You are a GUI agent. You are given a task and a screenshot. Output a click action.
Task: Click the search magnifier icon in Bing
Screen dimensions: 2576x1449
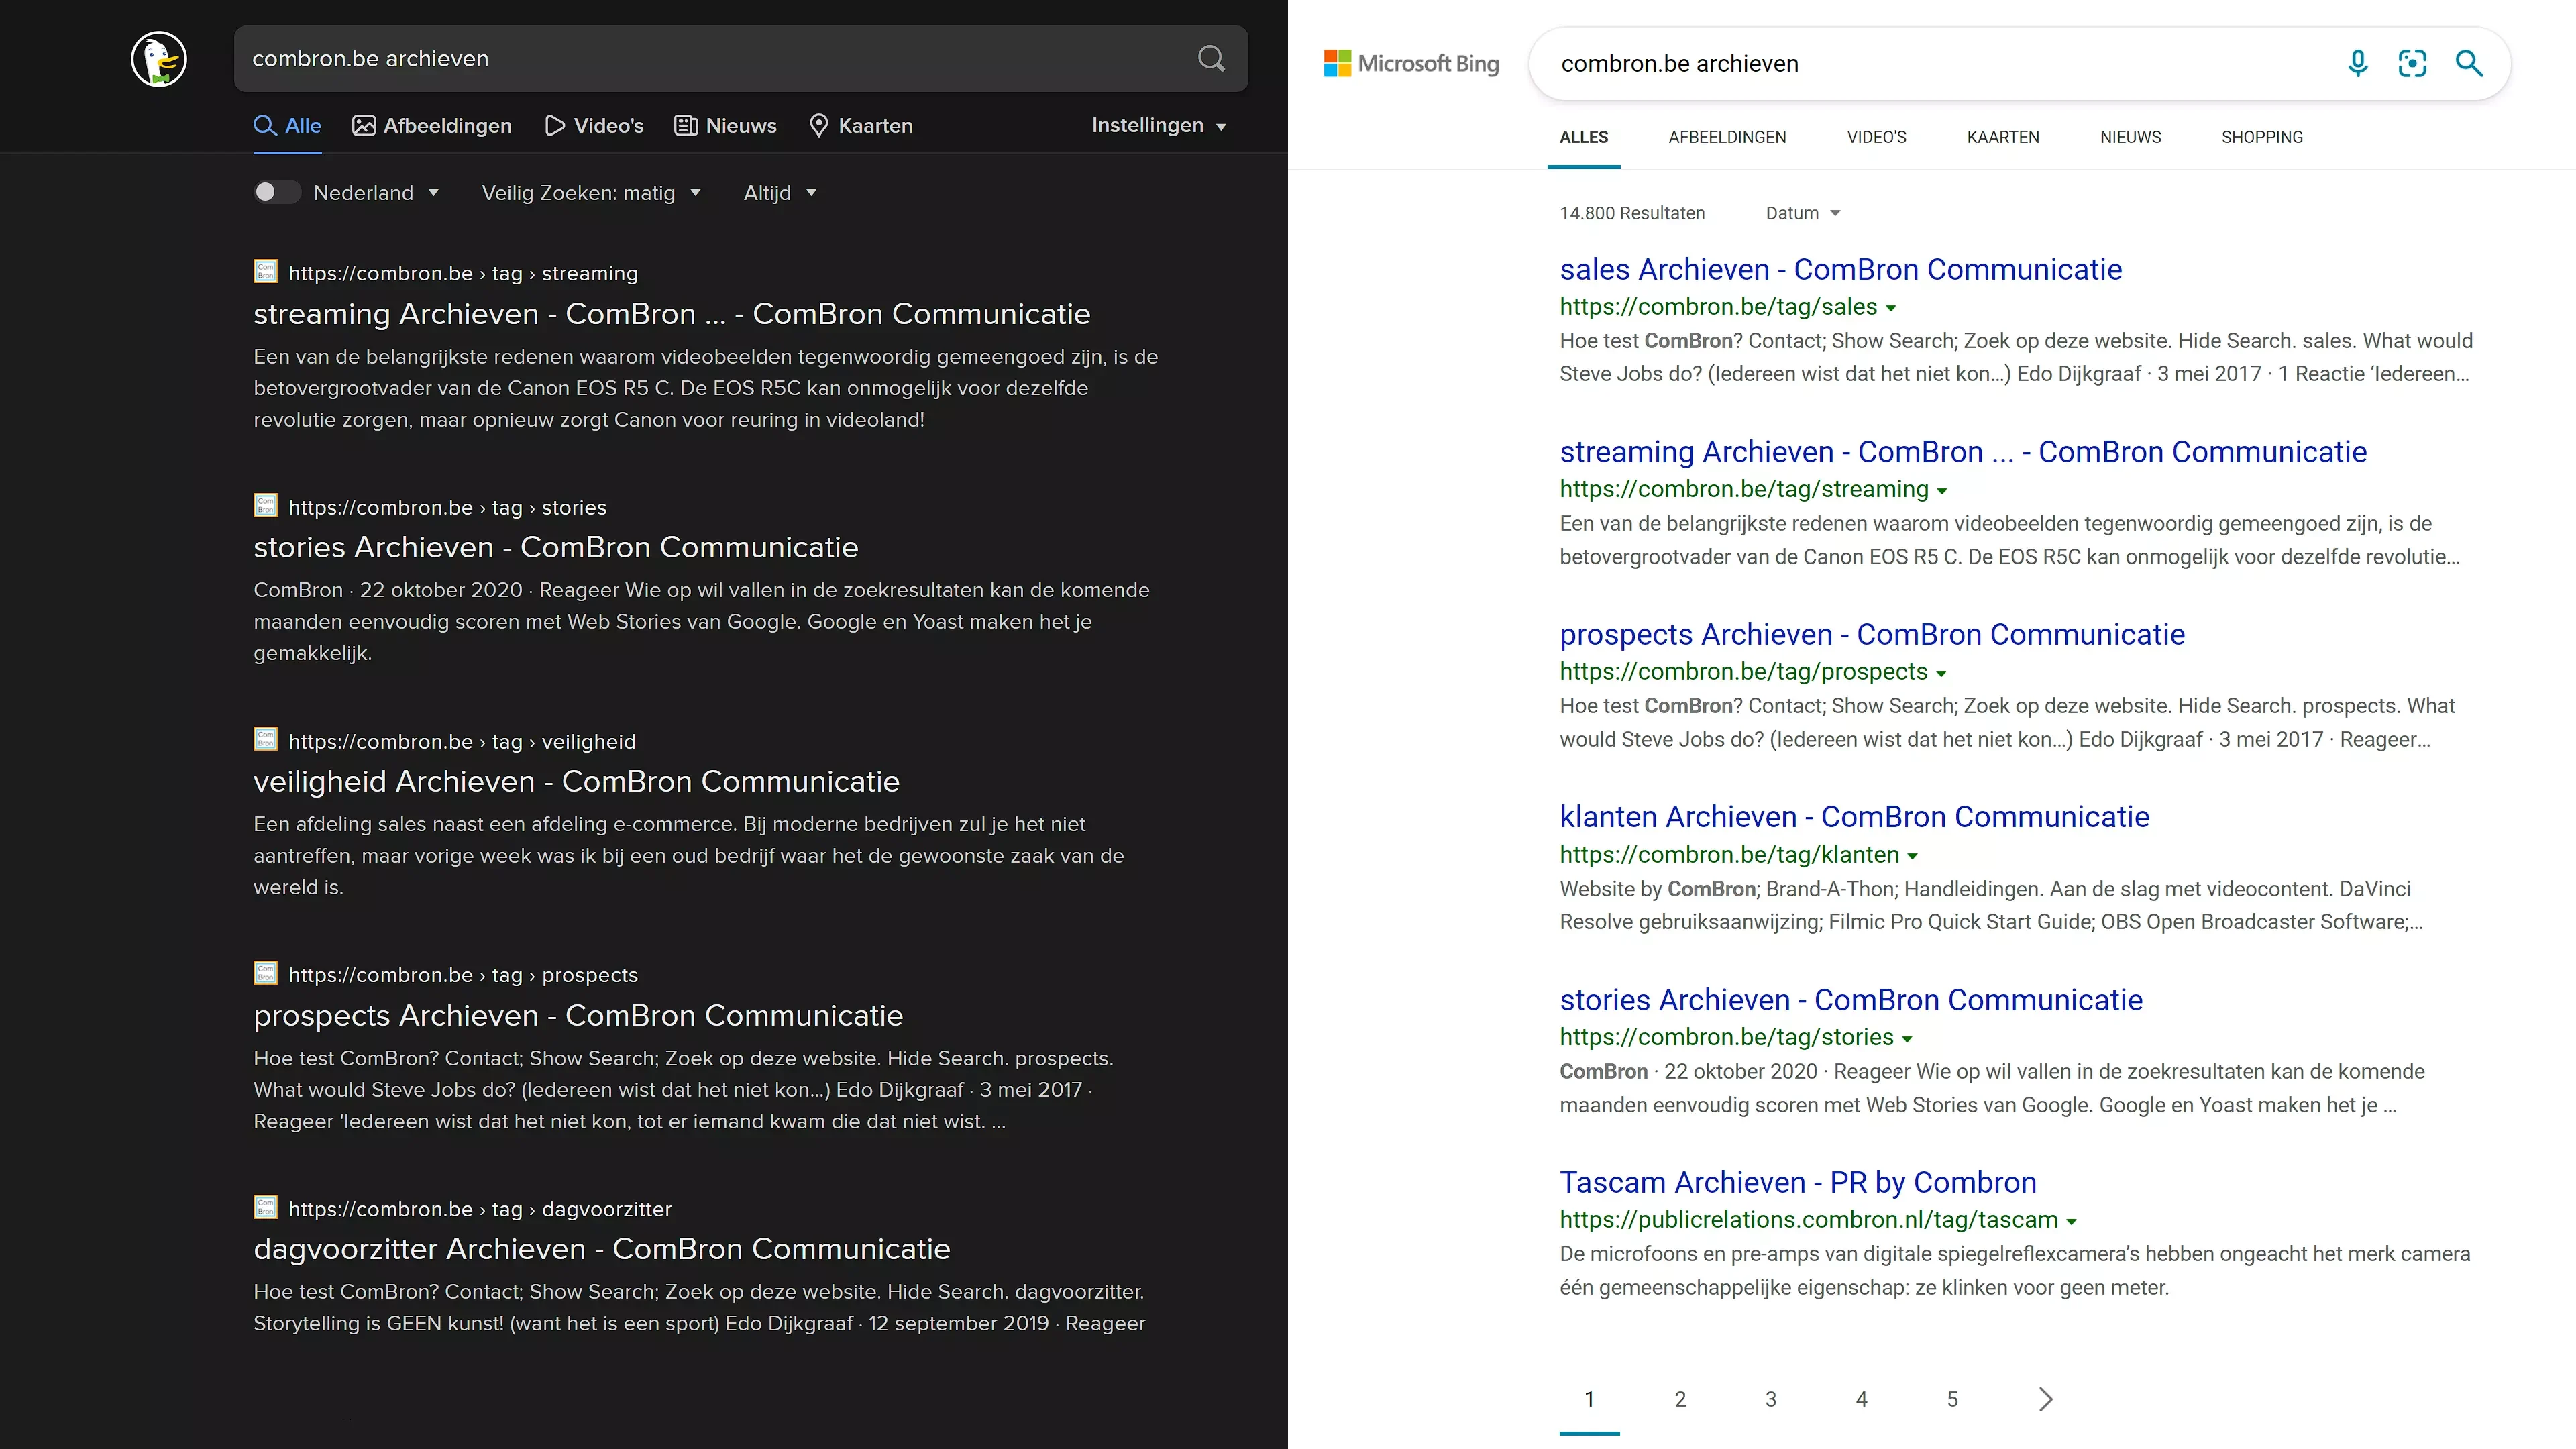click(2469, 63)
